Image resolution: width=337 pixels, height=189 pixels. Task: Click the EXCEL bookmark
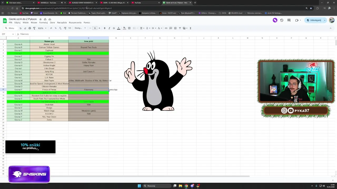(x=222, y=13)
